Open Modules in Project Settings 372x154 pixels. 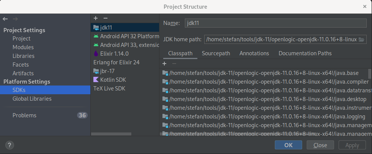[x=23, y=47]
